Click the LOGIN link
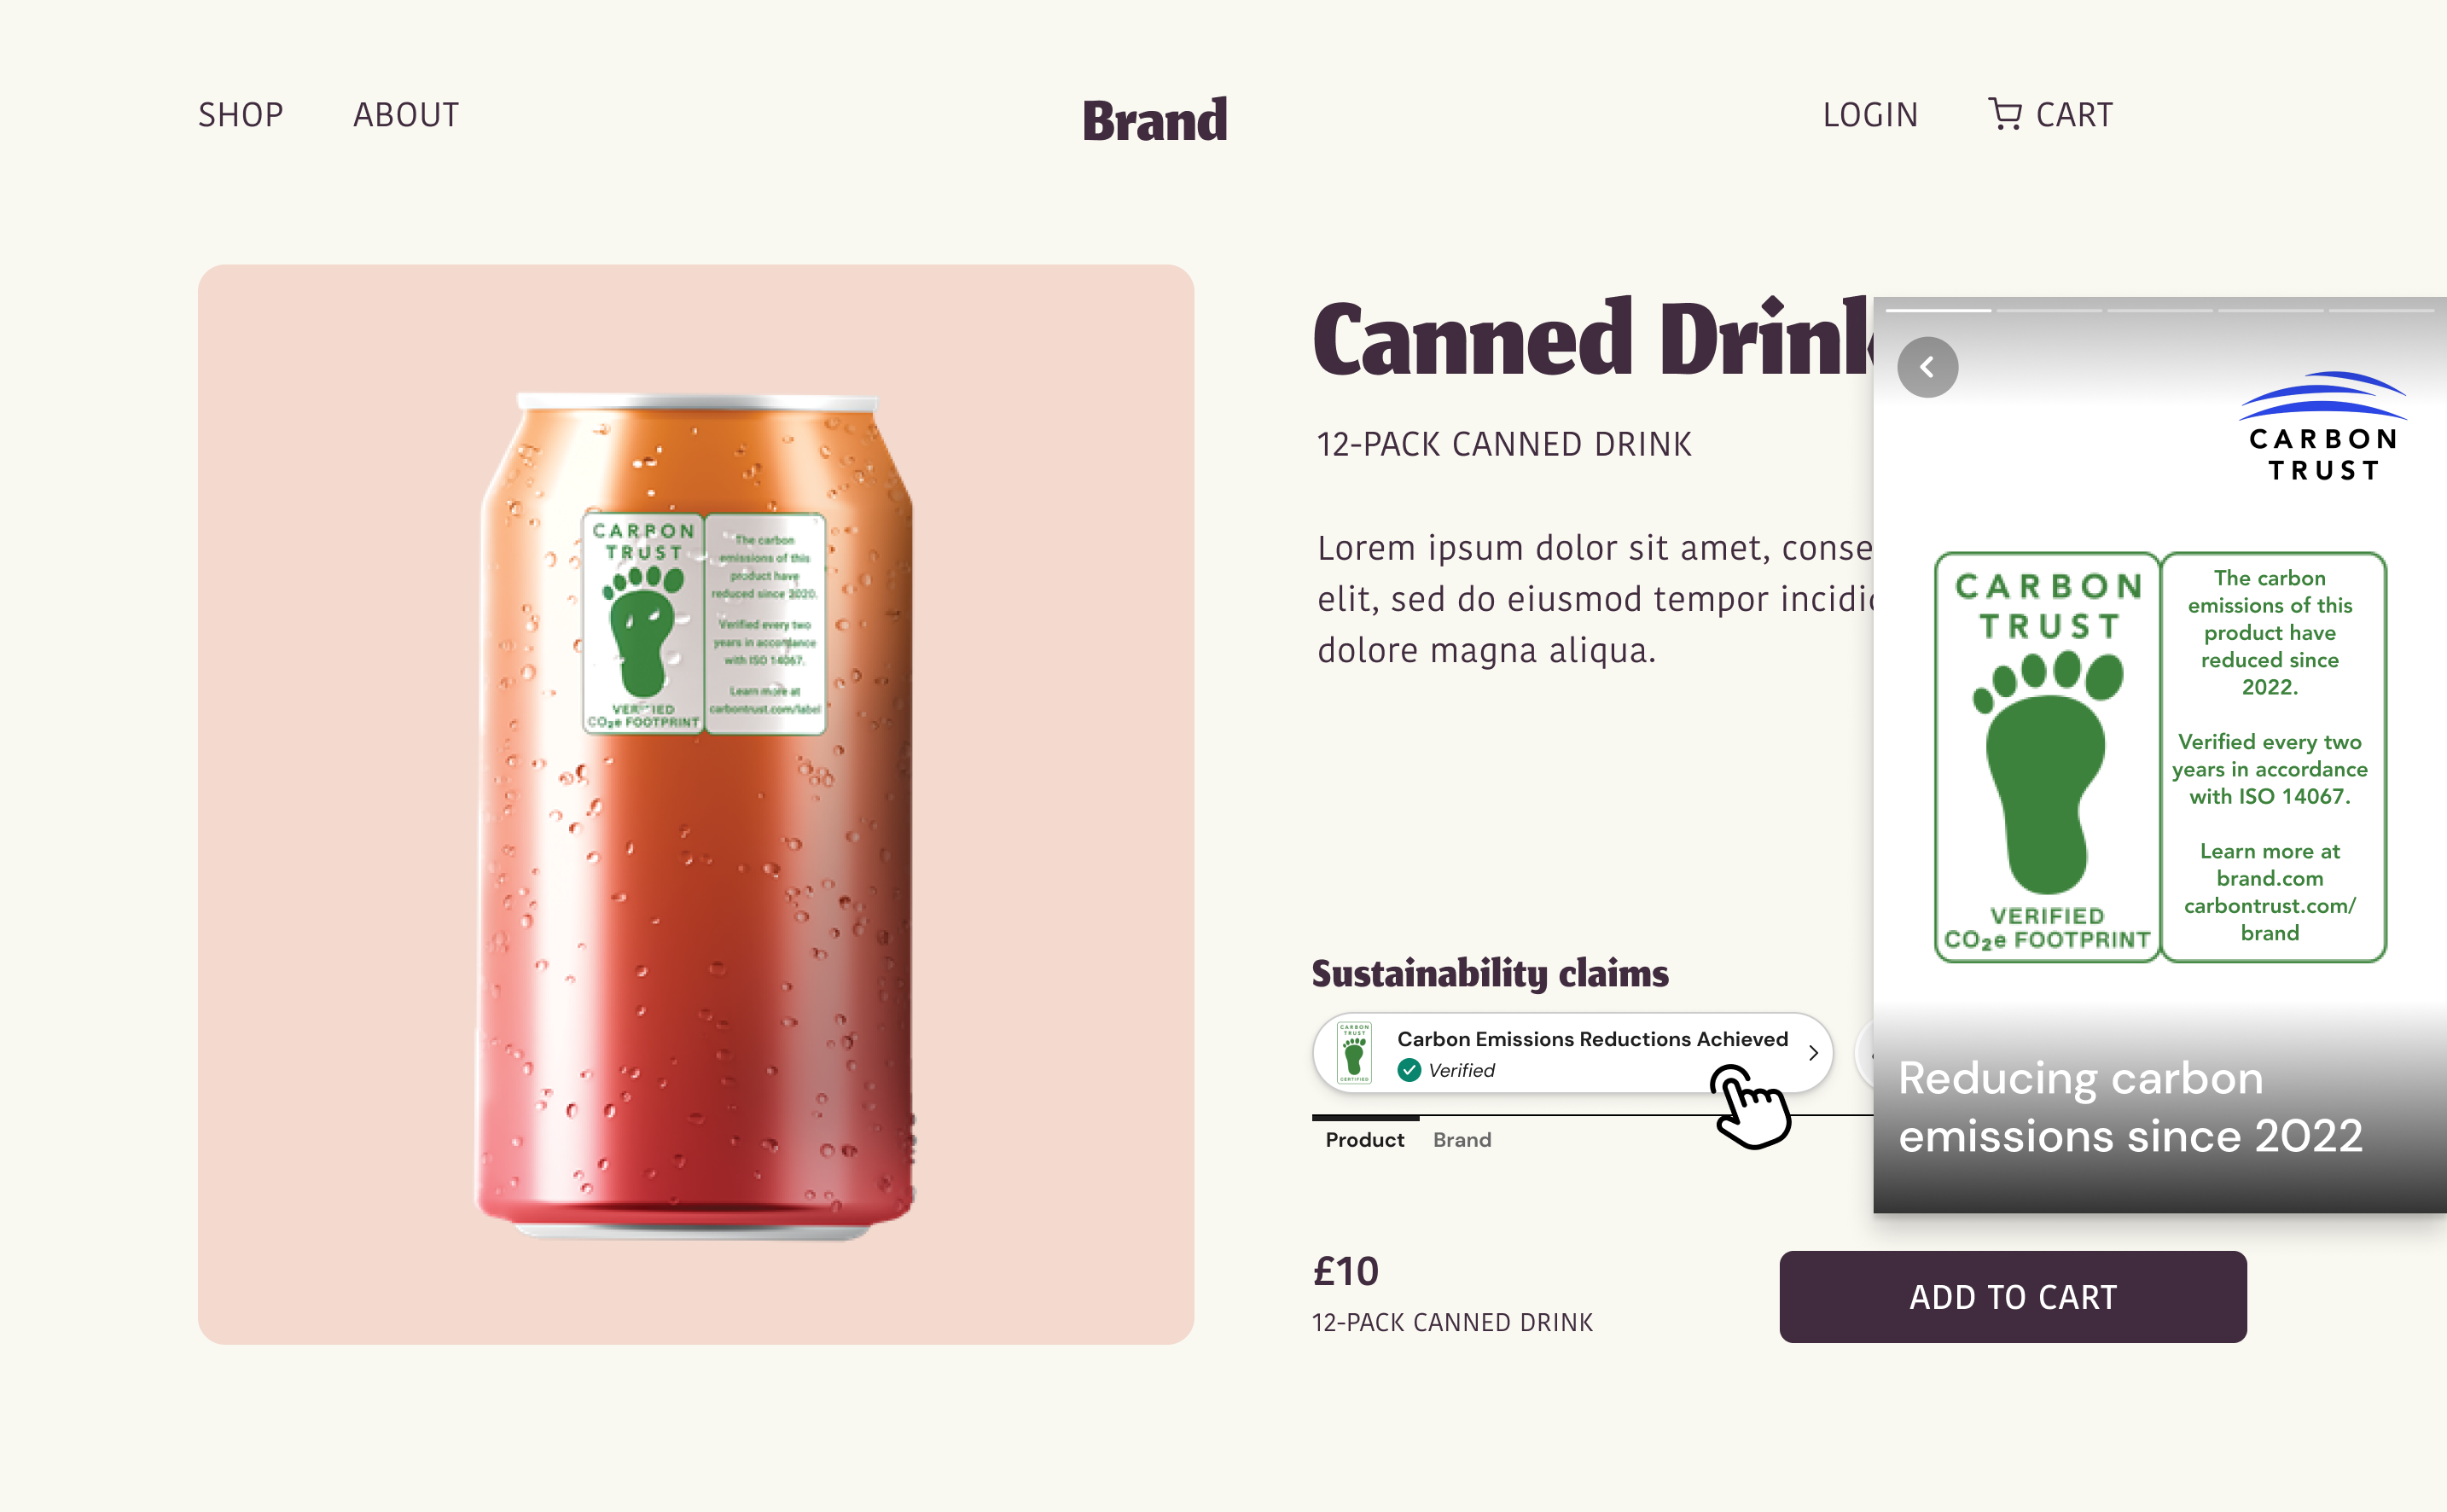Viewport: 2447px width, 1512px height. tap(1870, 115)
